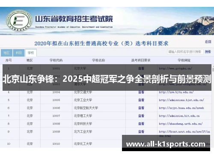
Task: Click the 地区 column header
Action: click(x=30, y=60)
